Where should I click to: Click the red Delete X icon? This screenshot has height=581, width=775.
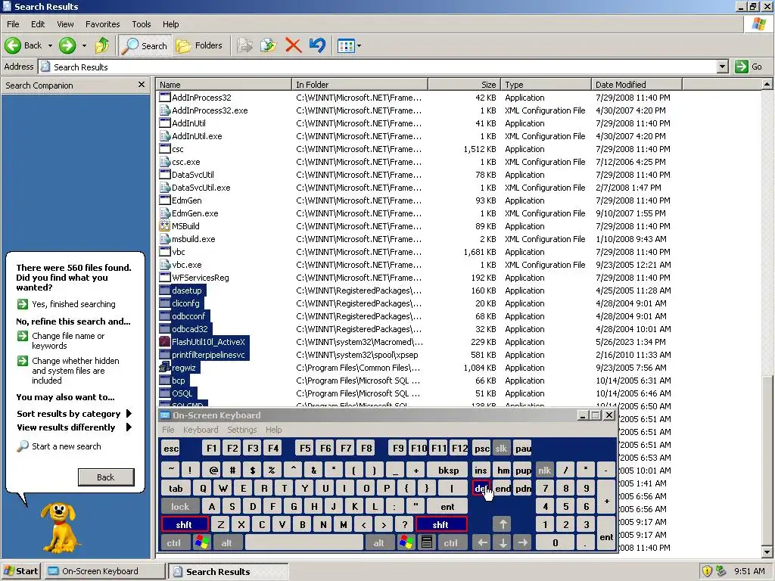click(x=293, y=46)
